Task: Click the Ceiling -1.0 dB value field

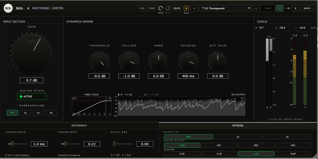Action: click(x=129, y=76)
